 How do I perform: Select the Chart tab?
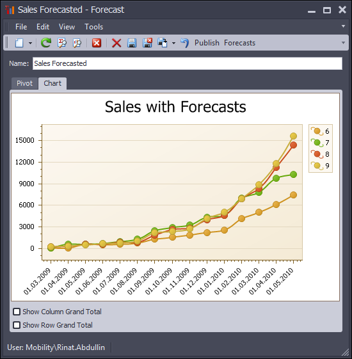(x=52, y=83)
